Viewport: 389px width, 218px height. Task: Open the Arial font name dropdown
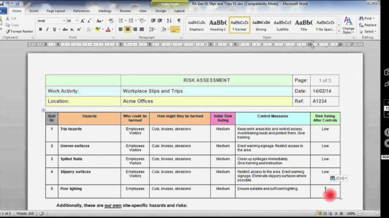(64, 21)
